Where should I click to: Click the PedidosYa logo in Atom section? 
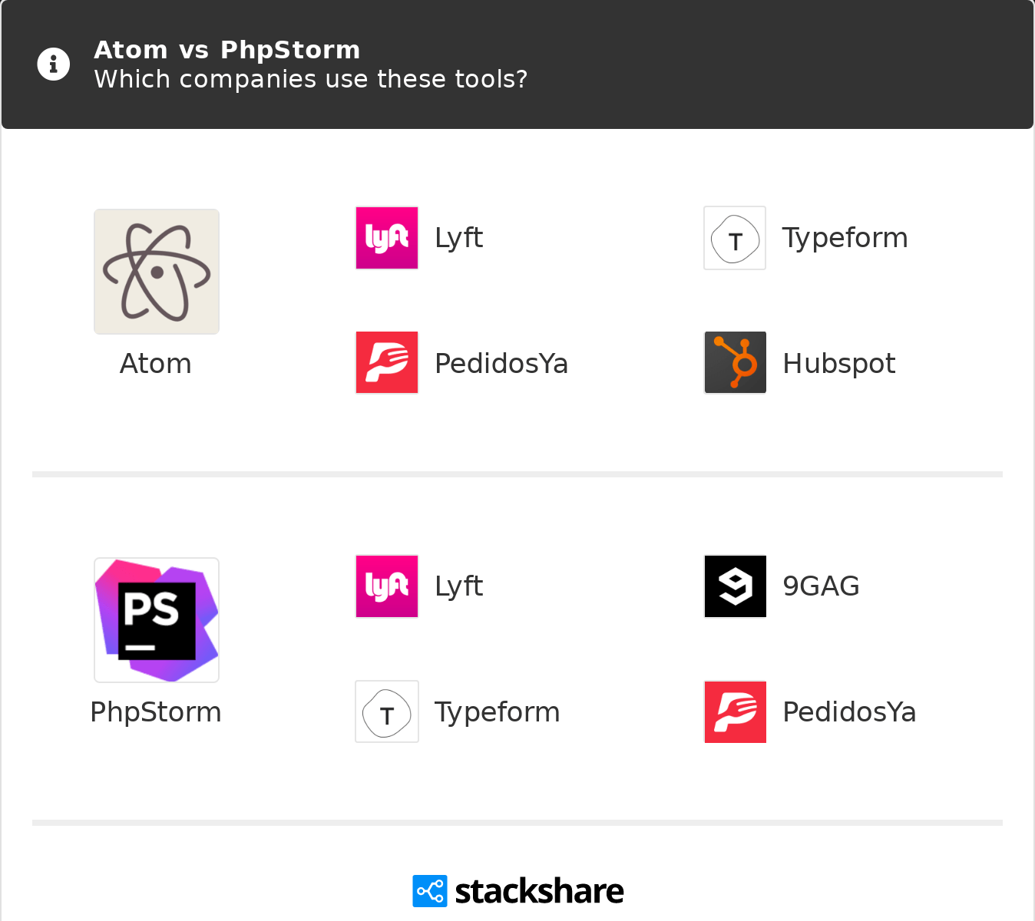[x=387, y=362]
